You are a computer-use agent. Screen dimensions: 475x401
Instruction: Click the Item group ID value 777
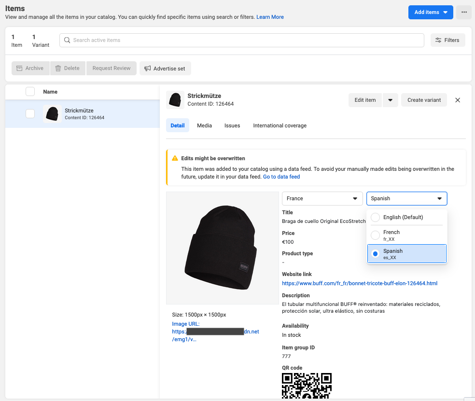[286, 356]
